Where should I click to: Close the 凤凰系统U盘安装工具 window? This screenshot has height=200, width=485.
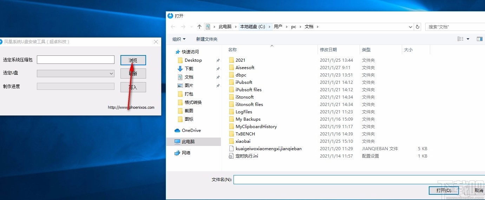coord(156,42)
